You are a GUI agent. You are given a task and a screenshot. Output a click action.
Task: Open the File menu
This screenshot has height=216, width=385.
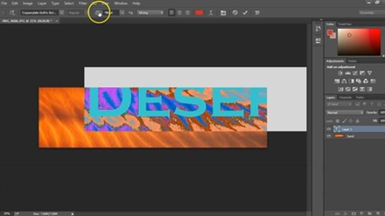[4, 4]
